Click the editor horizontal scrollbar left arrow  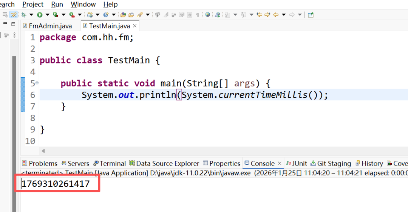(43, 151)
